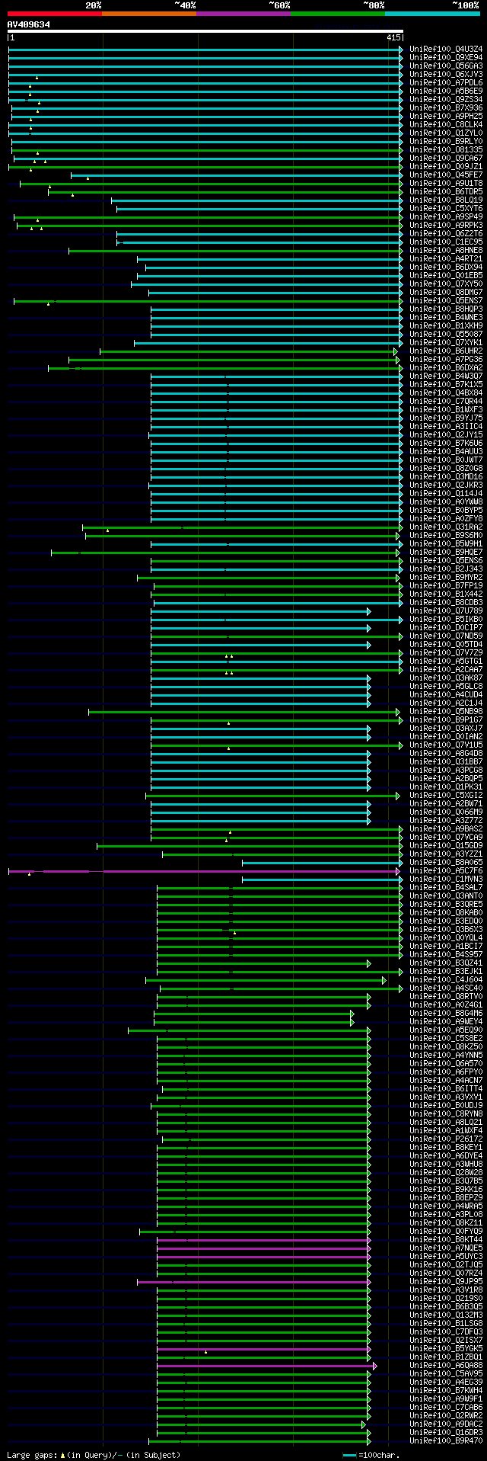Open hit UniRef100_A7PDL6
The width and height of the screenshot is (487, 1461).
446,83
